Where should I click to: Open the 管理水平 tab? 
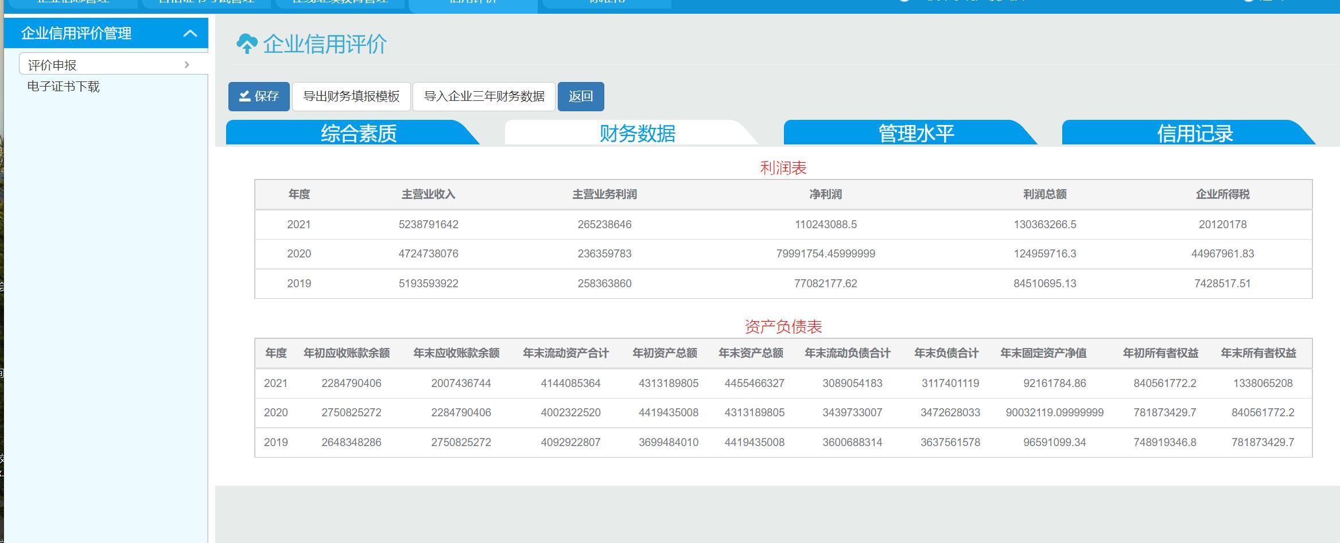pyautogui.click(x=916, y=134)
